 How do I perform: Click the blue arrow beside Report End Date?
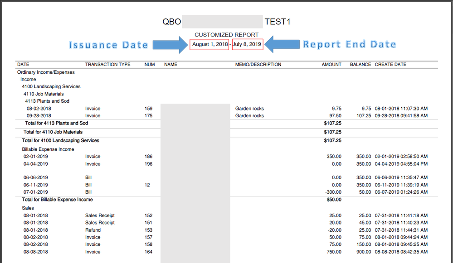(282, 44)
